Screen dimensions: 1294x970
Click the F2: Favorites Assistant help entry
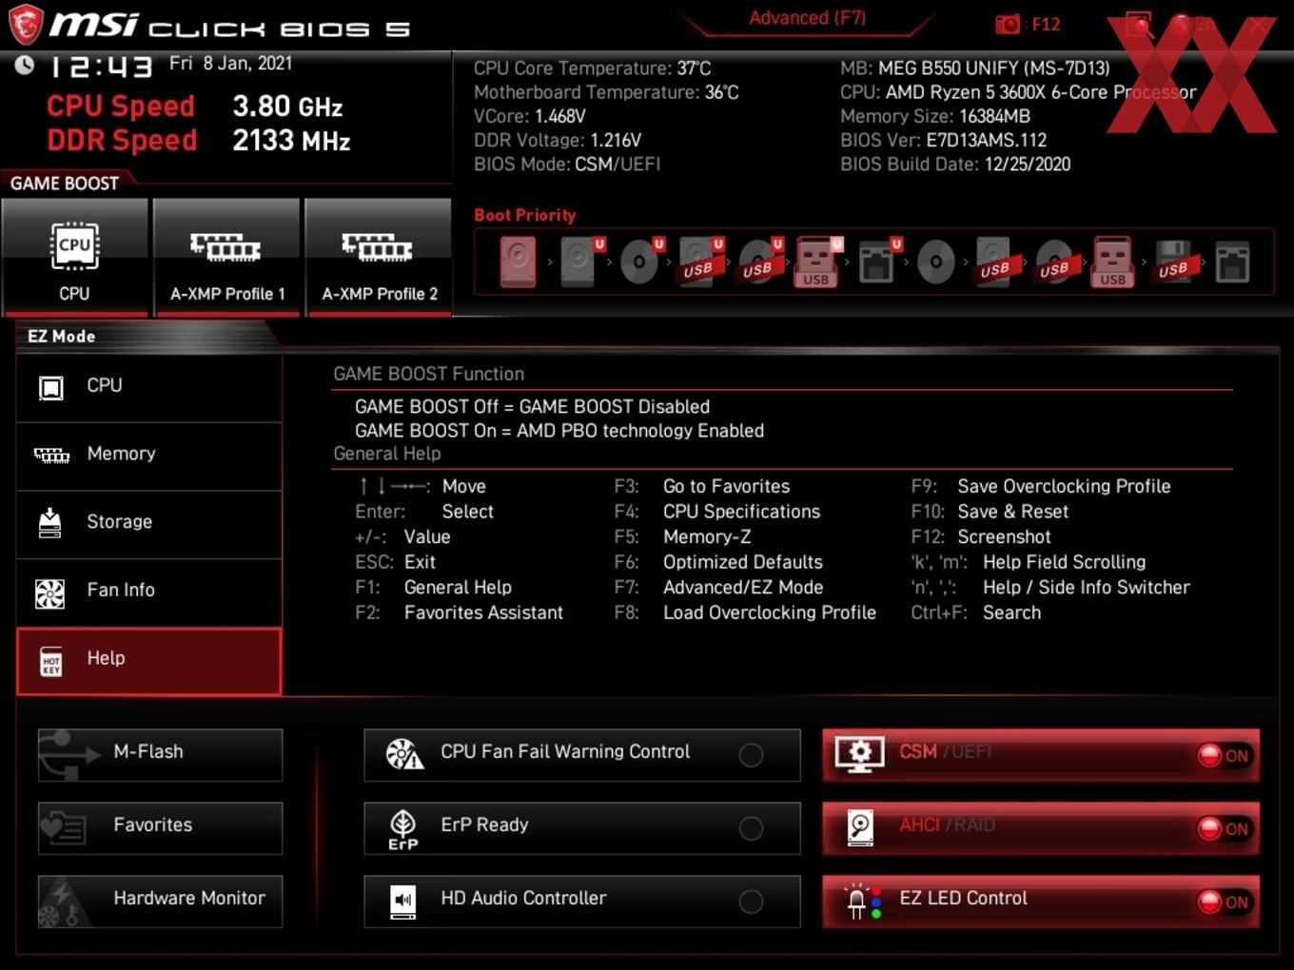click(459, 612)
